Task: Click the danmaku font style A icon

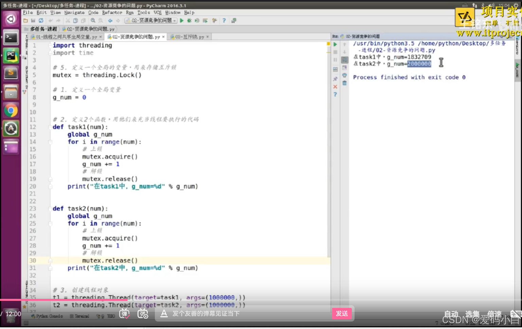Action: click(x=164, y=314)
